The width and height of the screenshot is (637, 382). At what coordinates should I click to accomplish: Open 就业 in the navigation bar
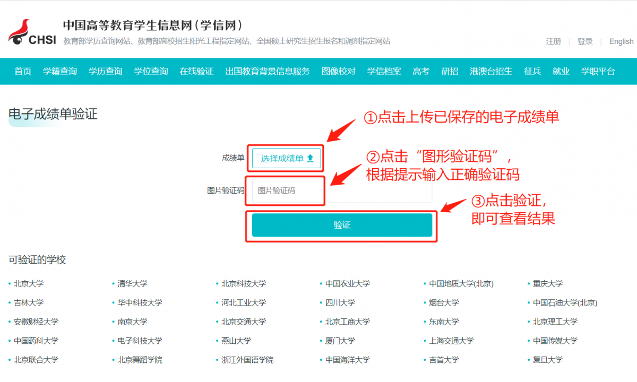(561, 71)
